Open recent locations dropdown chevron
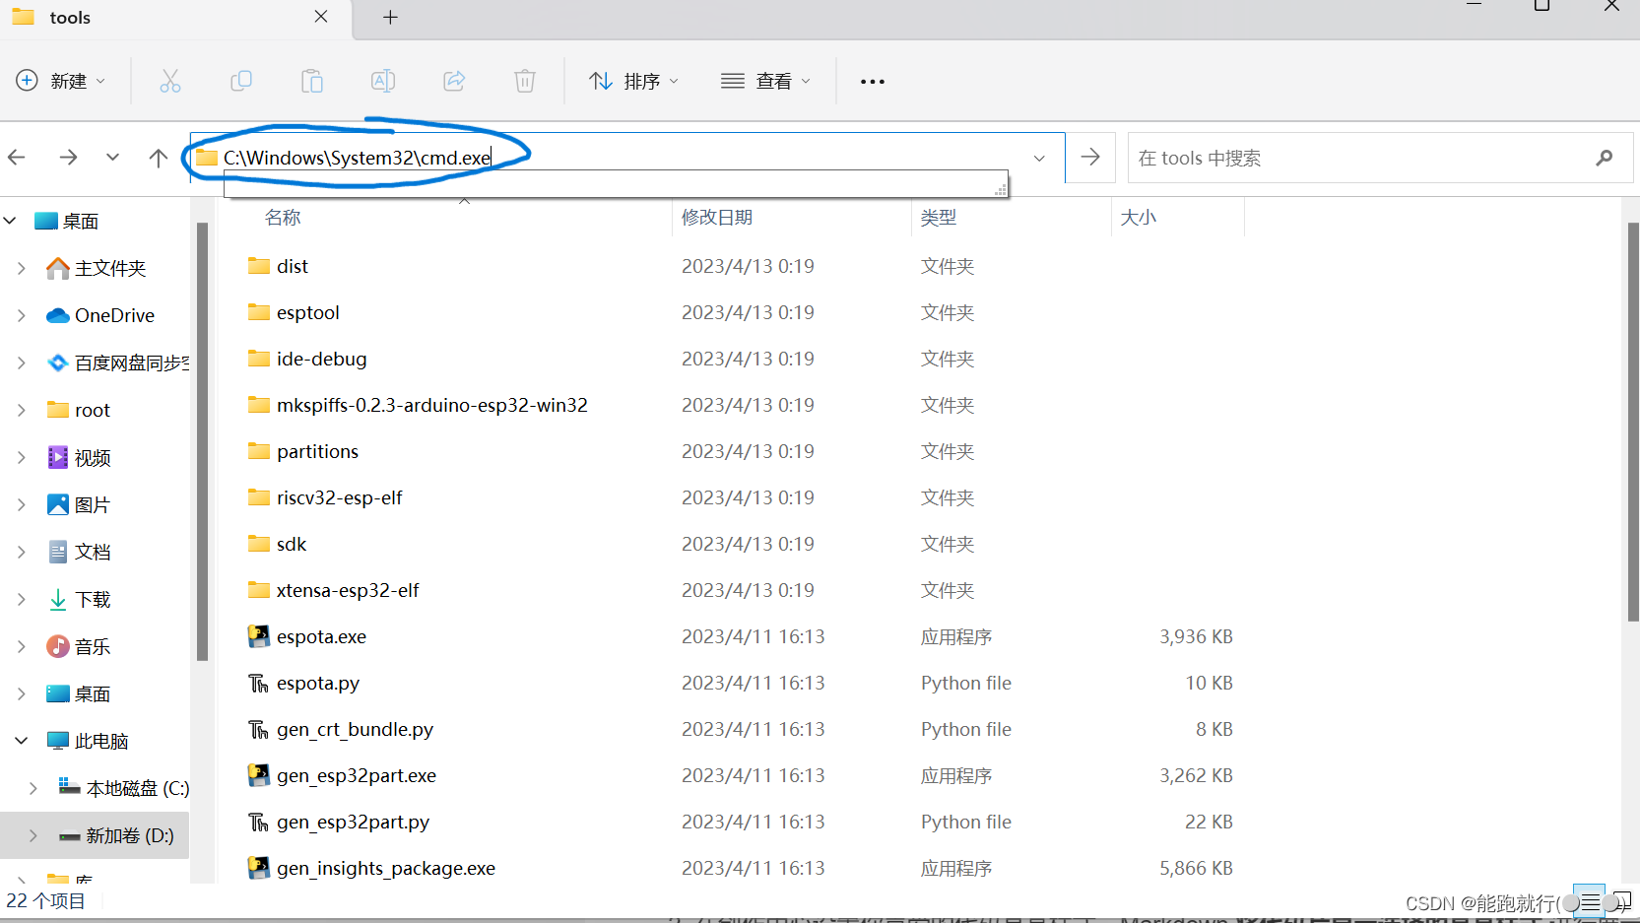 coord(113,157)
